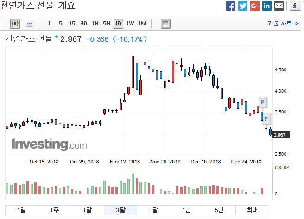Screen dimensions: 304x219
Task: Set interval to 5 minutes
Action: (61, 24)
